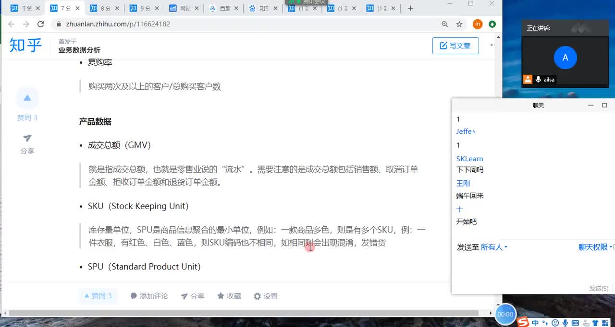Open the Sogou toolbox grid icon
This screenshot has width=615, height=327.
click(x=606, y=323)
